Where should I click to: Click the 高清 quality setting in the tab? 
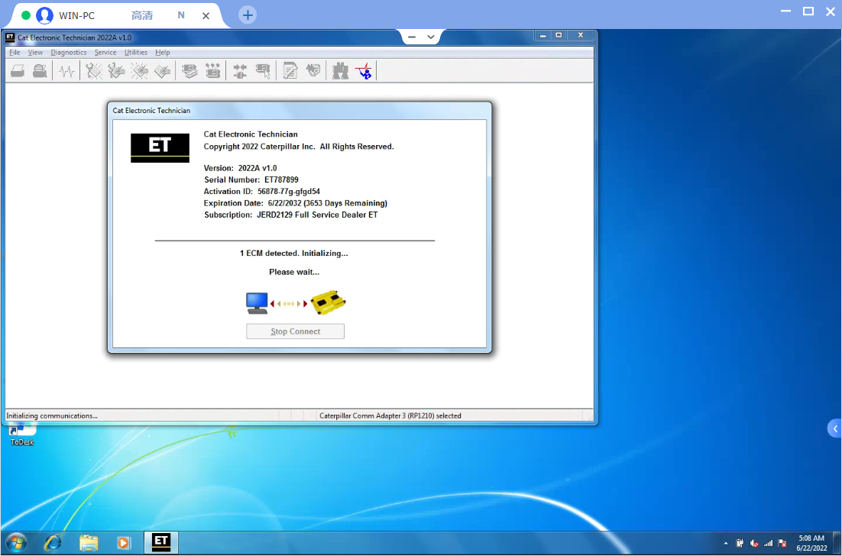point(142,15)
